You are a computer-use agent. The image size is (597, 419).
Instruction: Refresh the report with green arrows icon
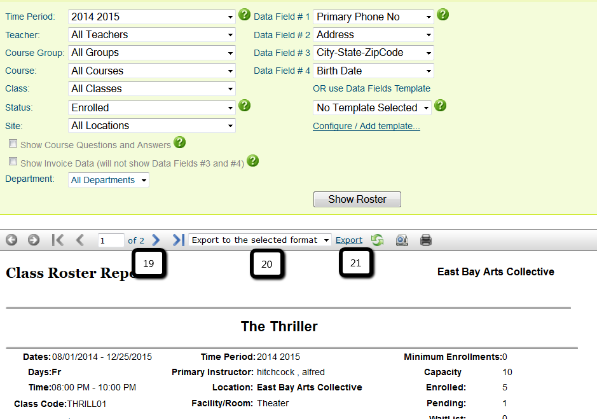pos(378,240)
